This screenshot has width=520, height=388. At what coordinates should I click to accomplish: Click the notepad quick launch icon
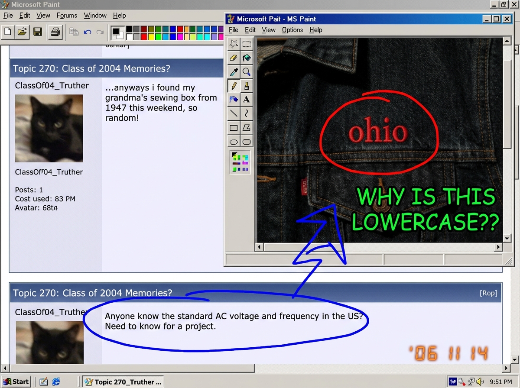point(43,382)
